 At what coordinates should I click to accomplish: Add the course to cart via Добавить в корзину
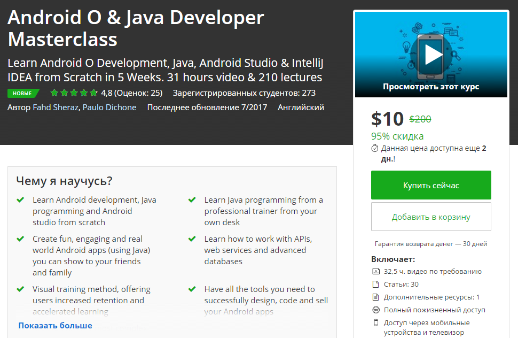(x=431, y=217)
